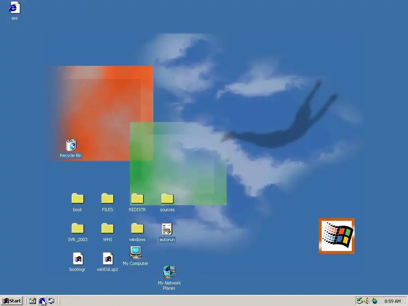Select the FILES folder

coord(108,198)
